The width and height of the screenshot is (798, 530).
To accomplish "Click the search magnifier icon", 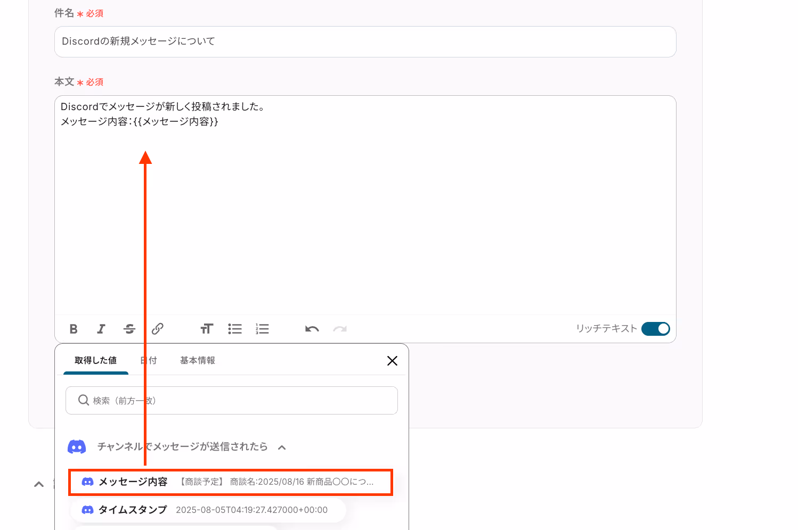I will pyautogui.click(x=84, y=400).
